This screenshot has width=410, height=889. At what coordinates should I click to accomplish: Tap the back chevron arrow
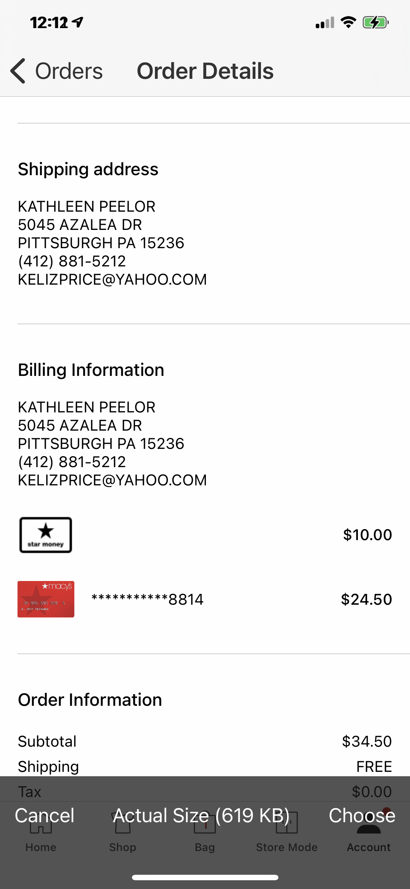18,71
